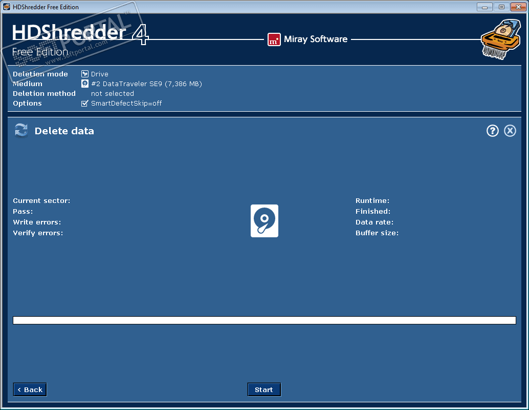Click the 'Drive' deletion mode value
The height and width of the screenshot is (410, 529).
point(100,74)
